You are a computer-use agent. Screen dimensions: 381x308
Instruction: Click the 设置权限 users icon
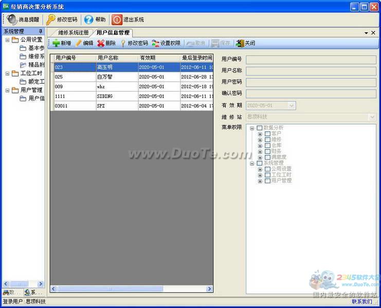click(x=155, y=43)
